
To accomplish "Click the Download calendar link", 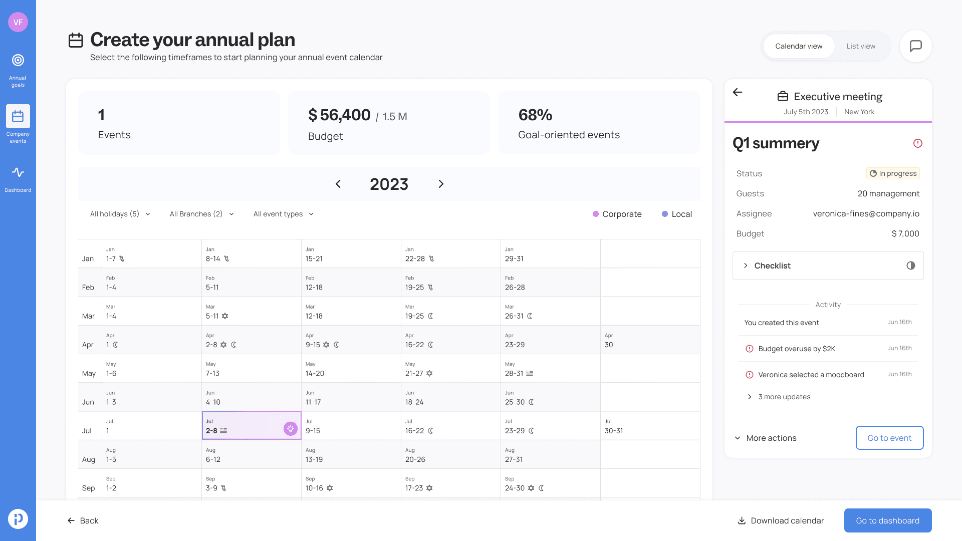I will pyautogui.click(x=781, y=520).
